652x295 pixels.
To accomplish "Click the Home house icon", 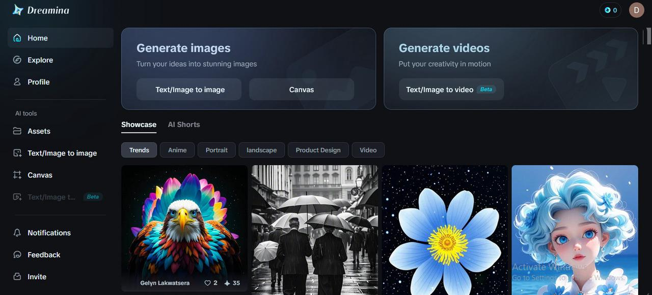I will 17,38.
